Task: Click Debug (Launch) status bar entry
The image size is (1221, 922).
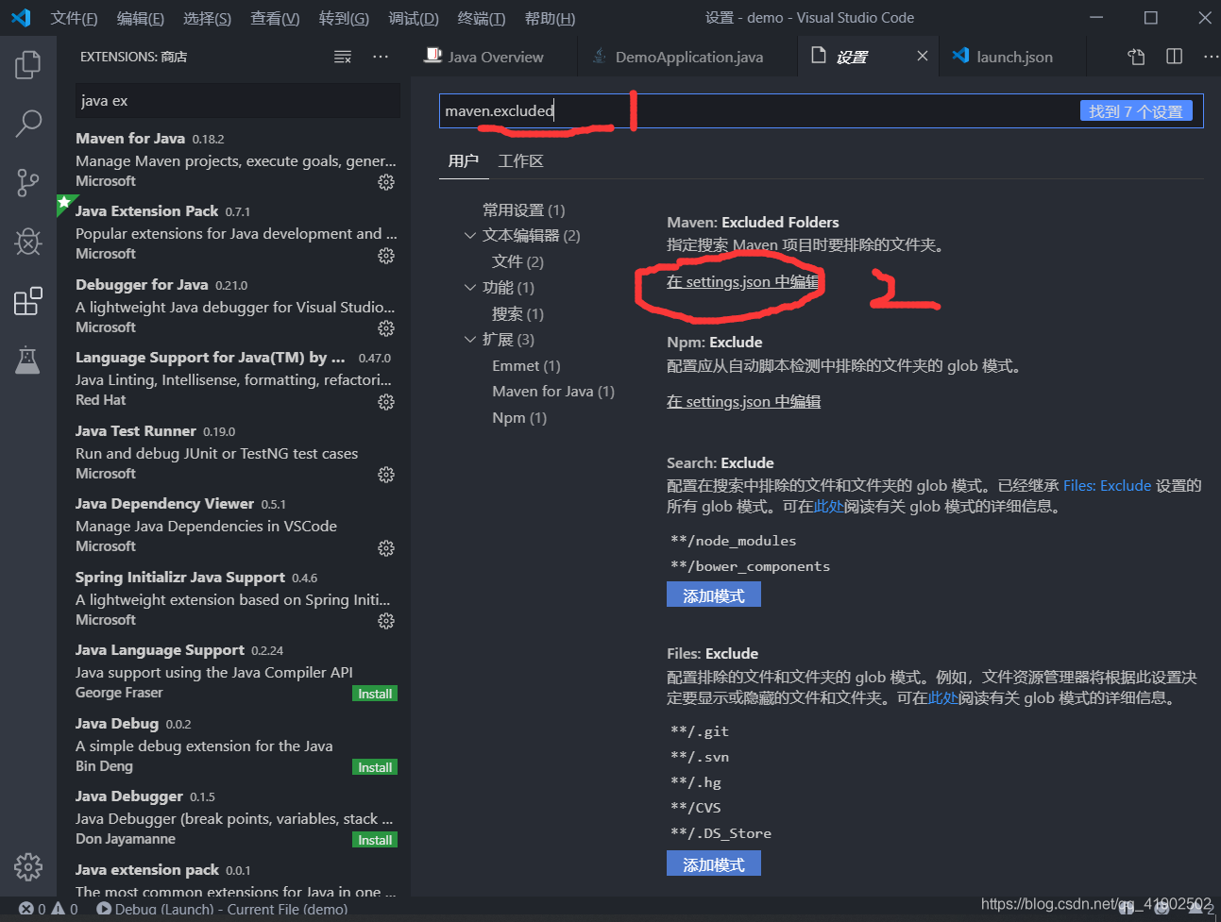Action: tap(222, 909)
